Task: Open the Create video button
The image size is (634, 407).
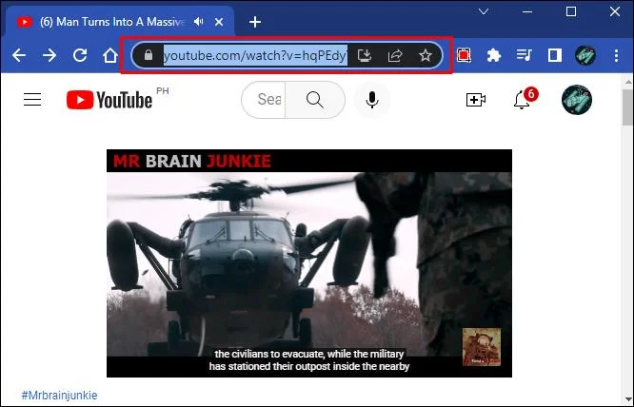Action: [476, 100]
